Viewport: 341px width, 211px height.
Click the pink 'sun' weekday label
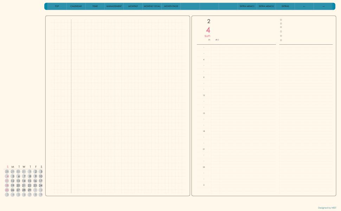pyautogui.click(x=207, y=36)
